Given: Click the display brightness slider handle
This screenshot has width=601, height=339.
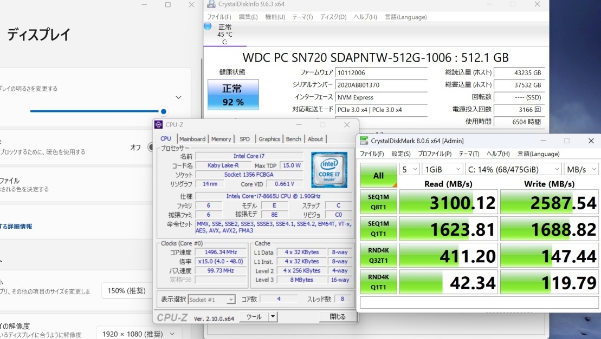Looking at the screenshot, I should tap(164, 111).
